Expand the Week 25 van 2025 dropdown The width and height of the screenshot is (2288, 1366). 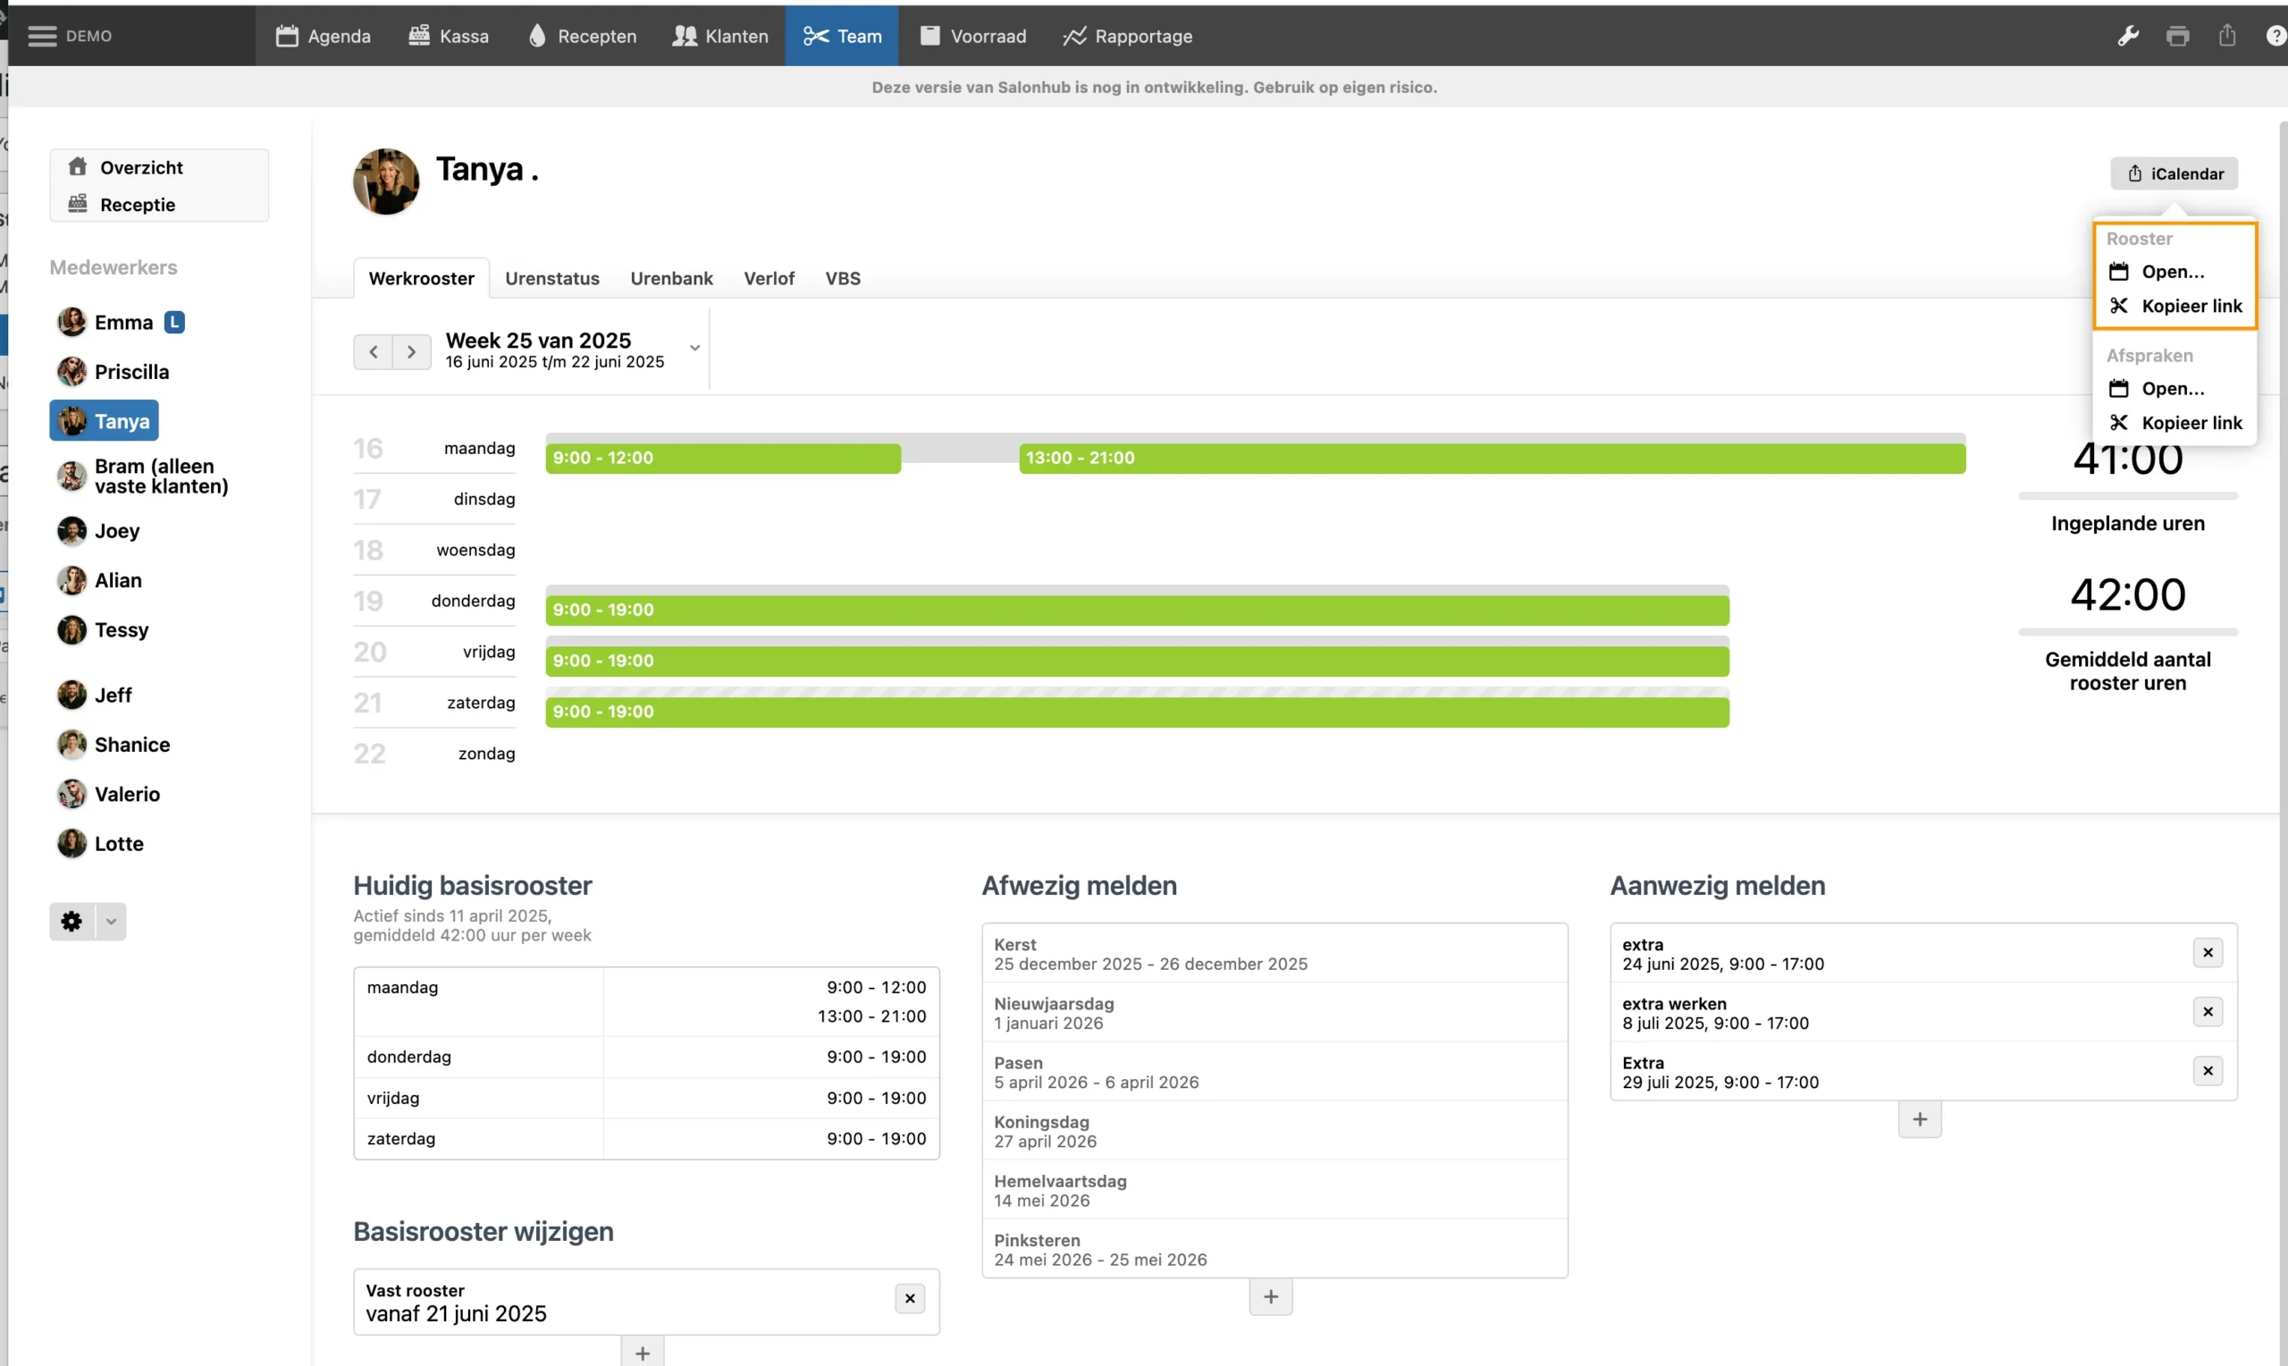pyautogui.click(x=694, y=348)
